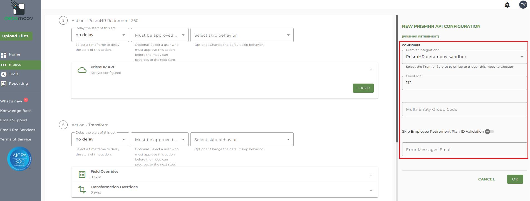Click the datamoov logo
Screen dimensions: 530x201
click(x=19, y=11)
